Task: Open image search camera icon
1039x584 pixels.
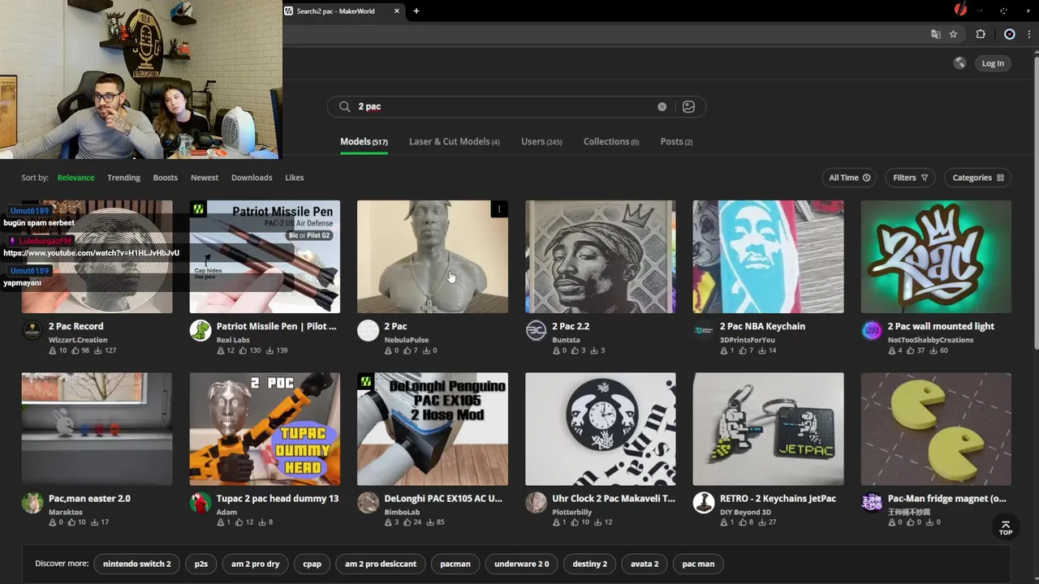Action: [x=688, y=106]
